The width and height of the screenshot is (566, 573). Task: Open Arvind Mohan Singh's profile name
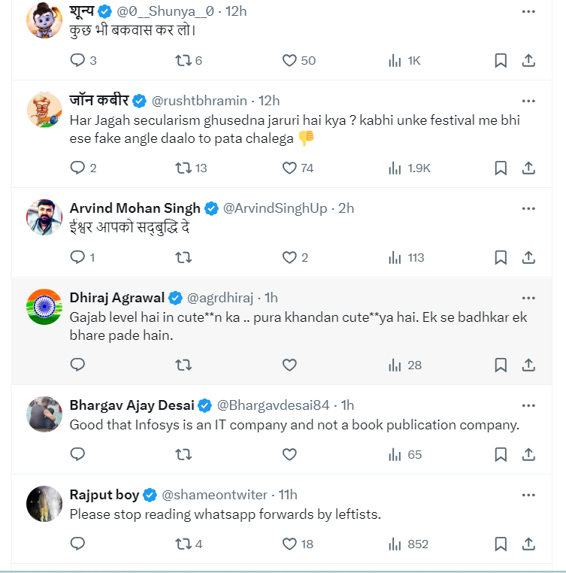click(x=135, y=208)
